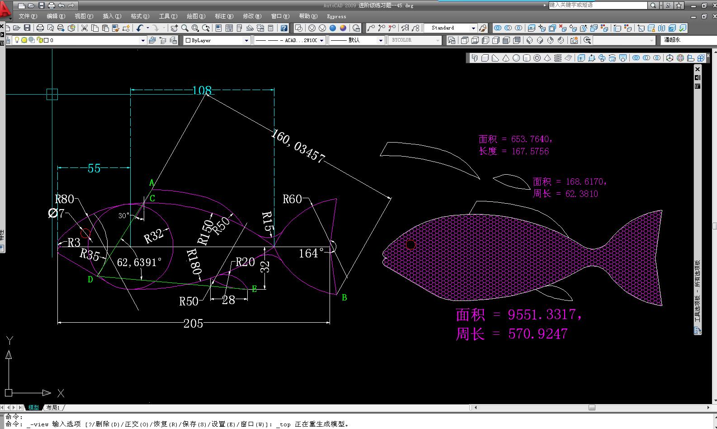Toggle the layer 0 lock padlock icon
Screen dimensions: 717x429
(x=39, y=40)
